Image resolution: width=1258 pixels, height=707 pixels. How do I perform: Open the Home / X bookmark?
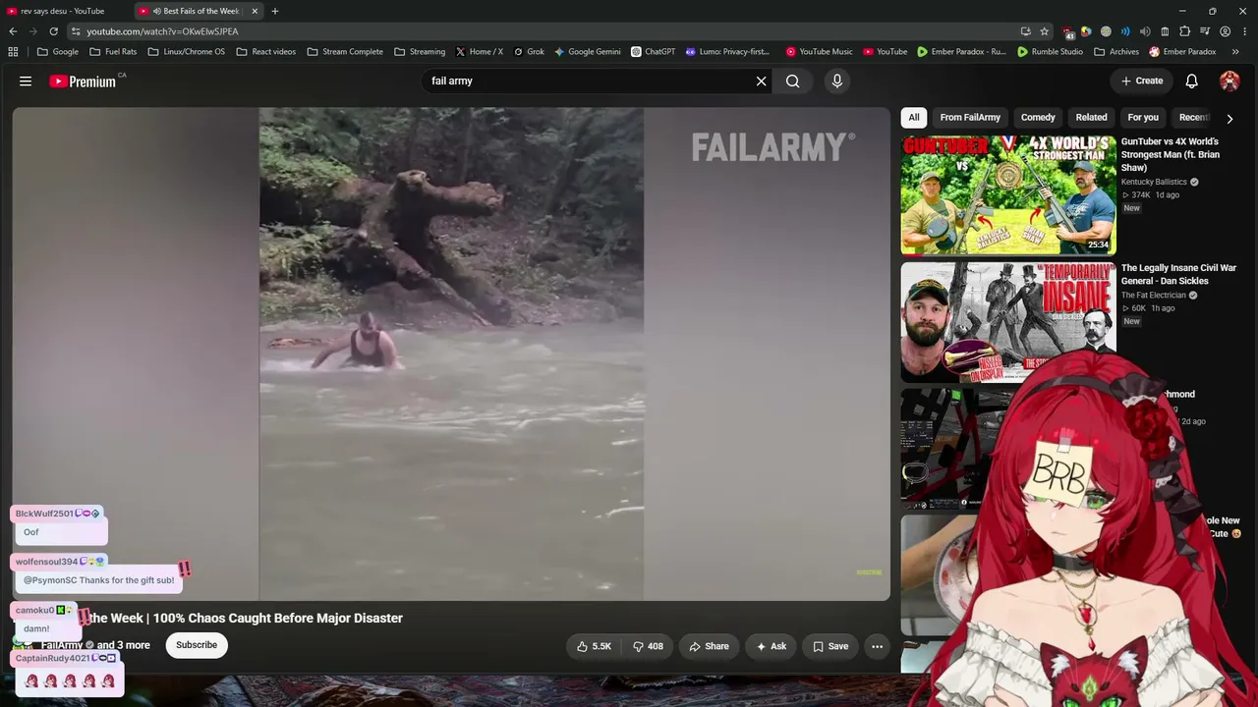point(480,52)
